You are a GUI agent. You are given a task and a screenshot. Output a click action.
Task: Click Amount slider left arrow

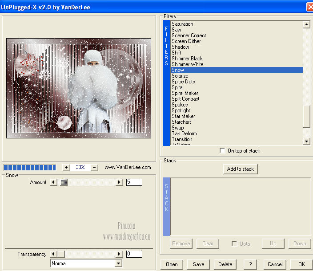click(53, 182)
